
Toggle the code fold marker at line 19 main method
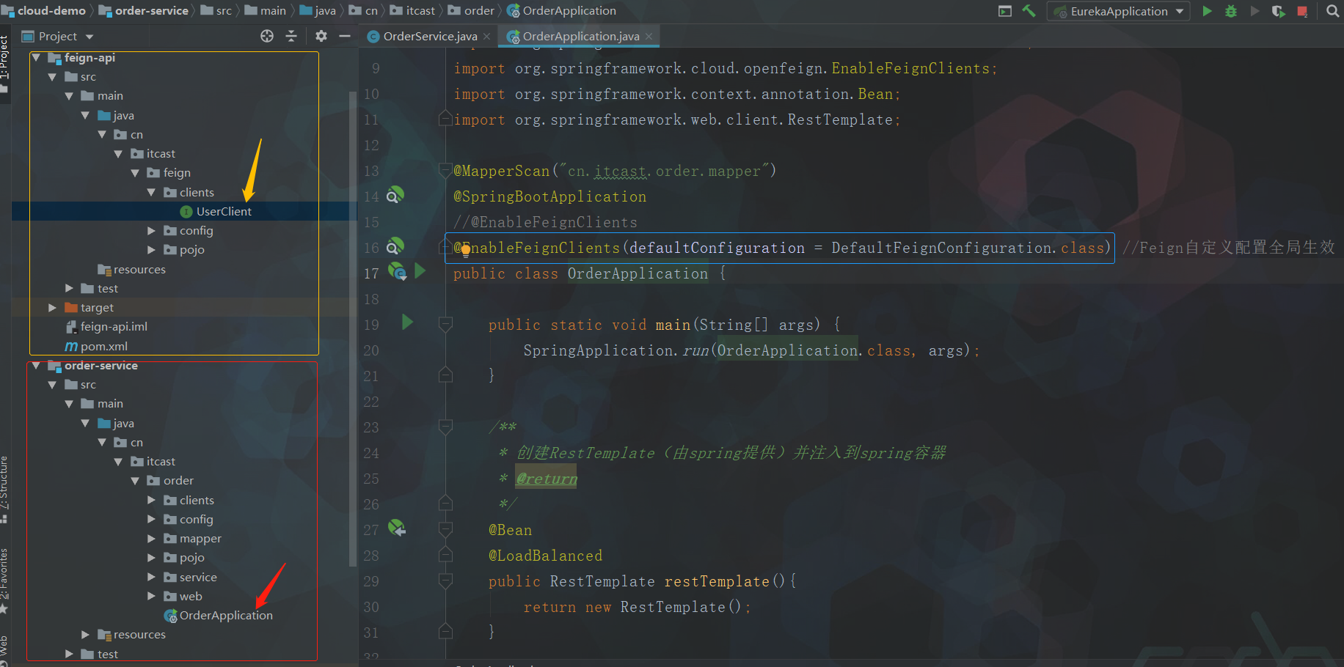tap(445, 323)
